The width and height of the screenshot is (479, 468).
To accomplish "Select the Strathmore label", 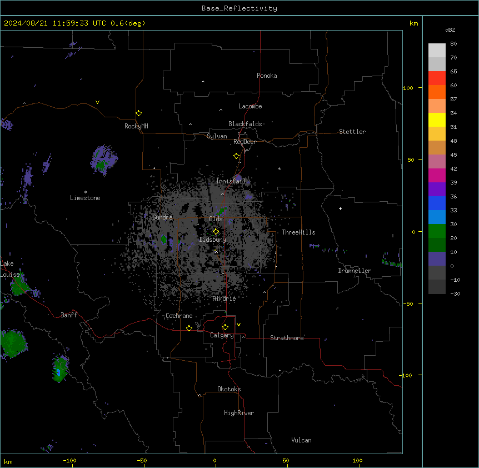I will [287, 338].
